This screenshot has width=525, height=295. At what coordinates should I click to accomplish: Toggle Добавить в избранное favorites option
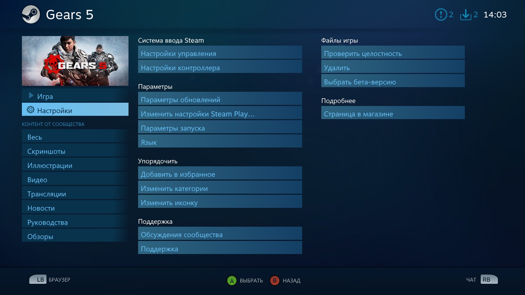pos(220,174)
